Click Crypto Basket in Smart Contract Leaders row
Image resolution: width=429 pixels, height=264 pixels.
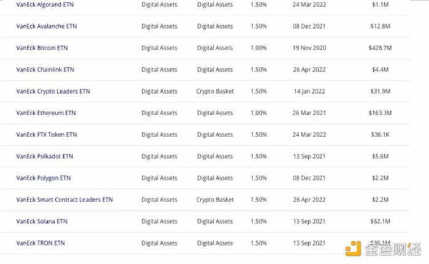click(215, 200)
